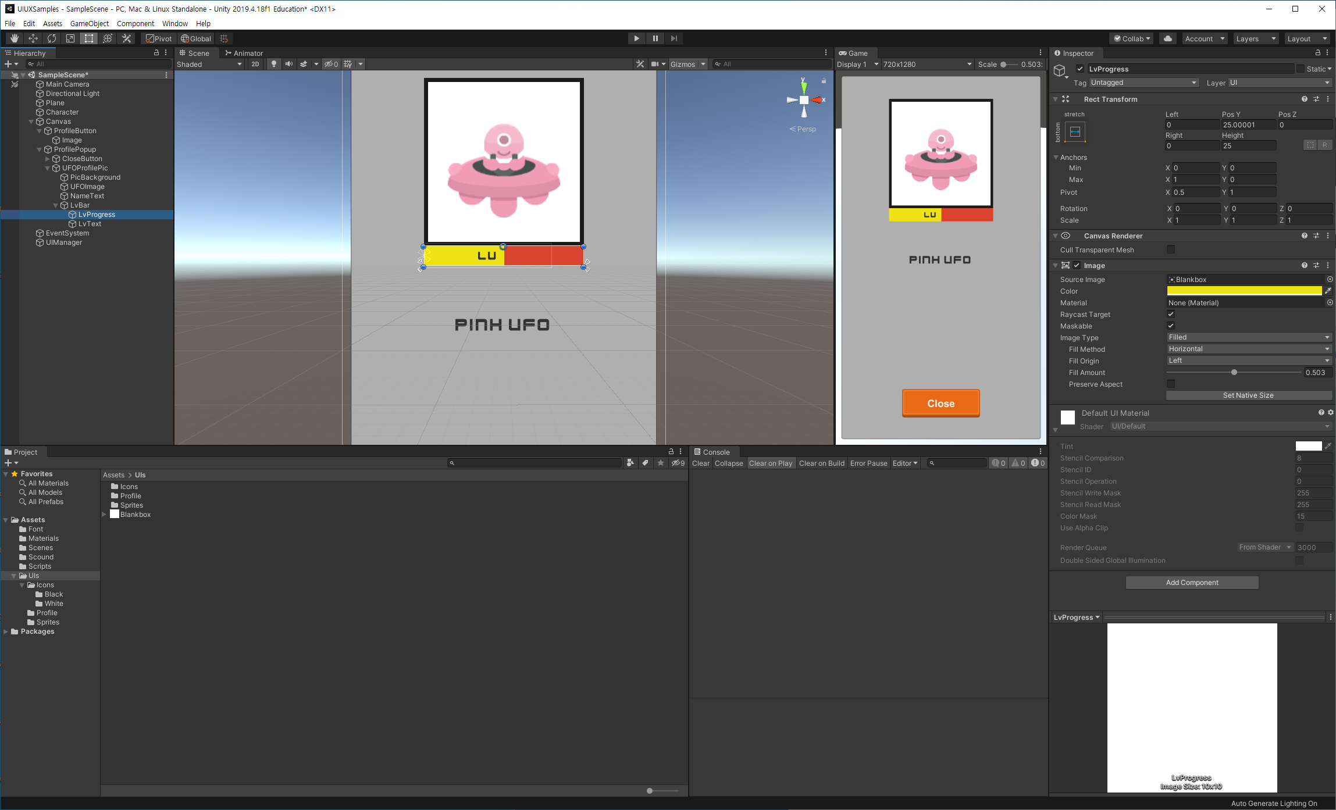Select the Hand tool in toolbar
Image resolution: width=1336 pixels, height=810 pixels.
(14, 38)
